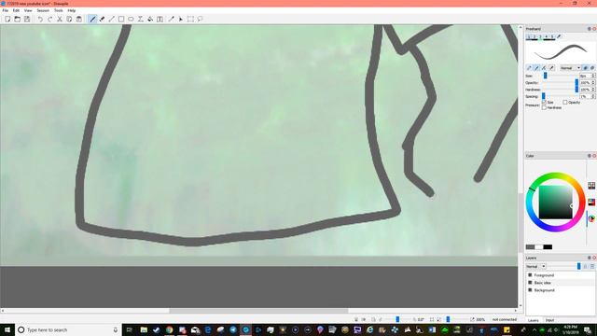Select the Rectangle tool
Image resolution: width=597 pixels, height=336 pixels.
[x=121, y=19]
